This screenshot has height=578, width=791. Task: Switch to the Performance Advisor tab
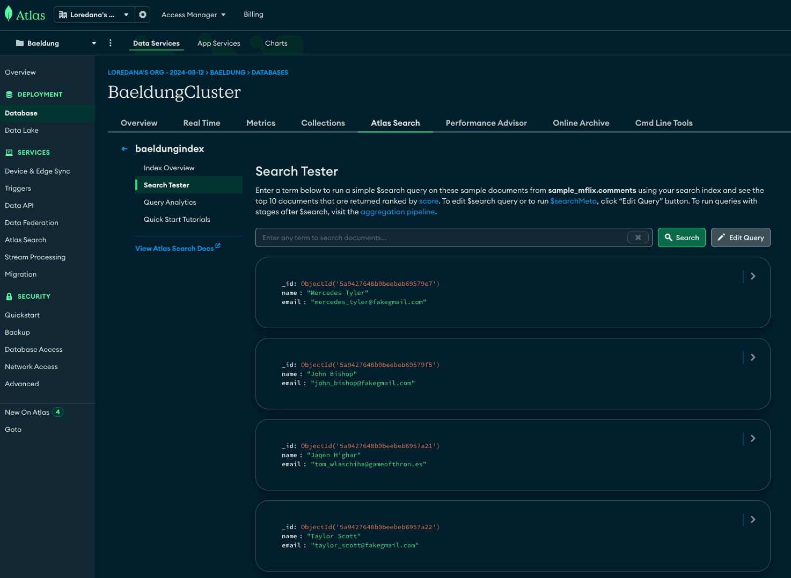coord(486,123)
